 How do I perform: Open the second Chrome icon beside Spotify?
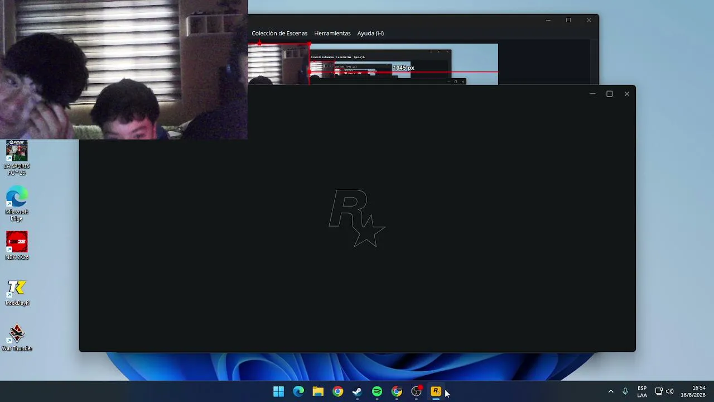397,391
